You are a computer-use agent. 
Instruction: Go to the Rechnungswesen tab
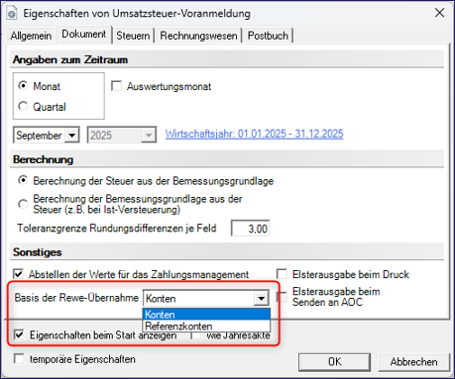coord(198,36)
